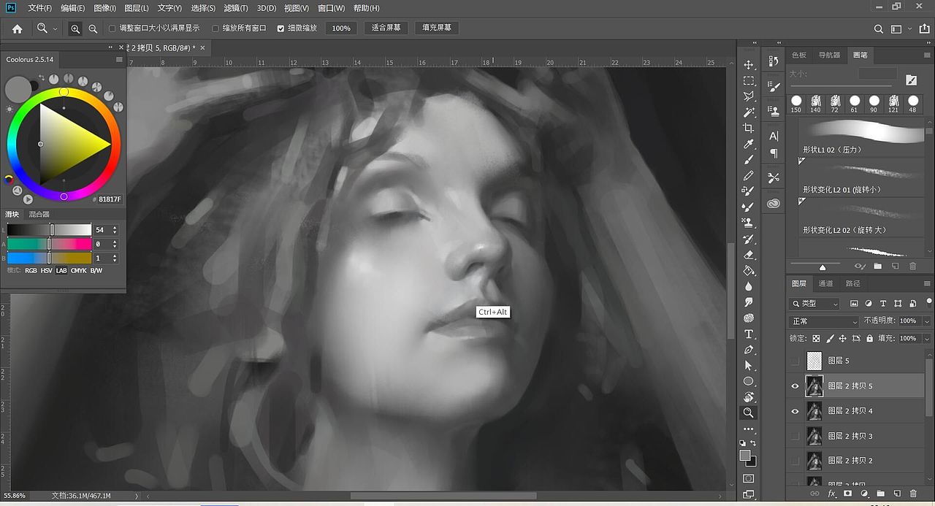Open the Character panel icon

pyautogui.click(x=774, y=136)
